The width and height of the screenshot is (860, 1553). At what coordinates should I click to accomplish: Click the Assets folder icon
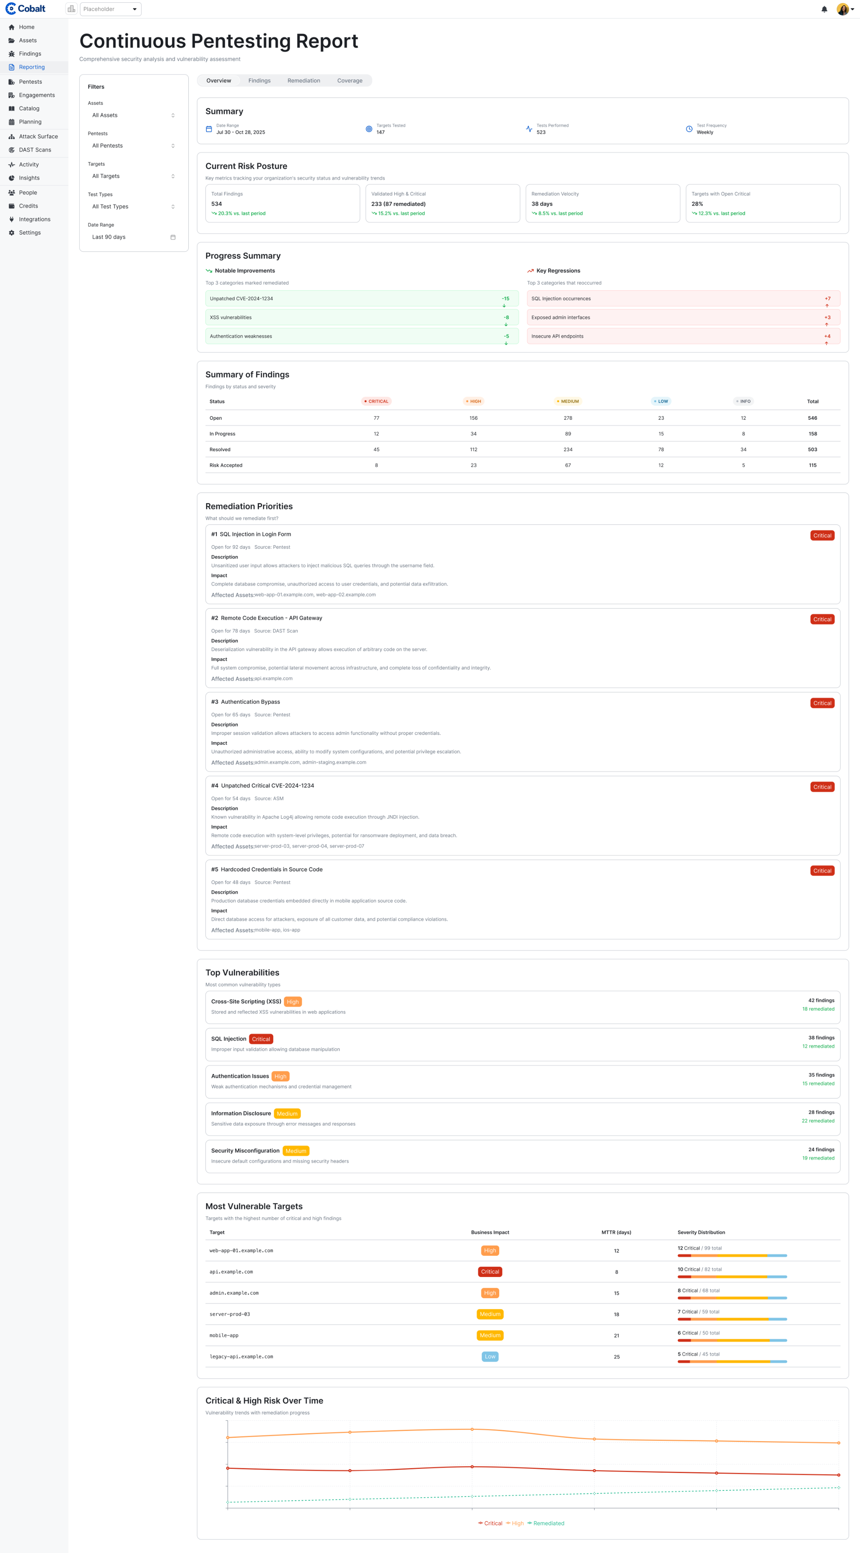pyautogui.click(x=11, y=41)
